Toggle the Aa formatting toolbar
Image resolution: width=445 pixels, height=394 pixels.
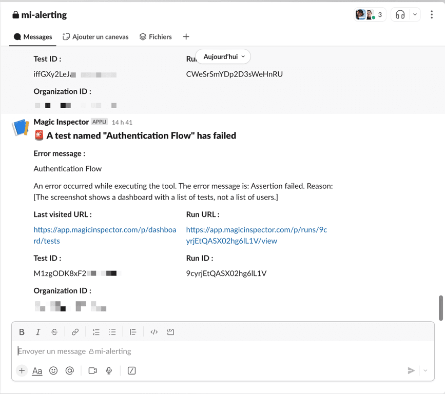point(37,370)
